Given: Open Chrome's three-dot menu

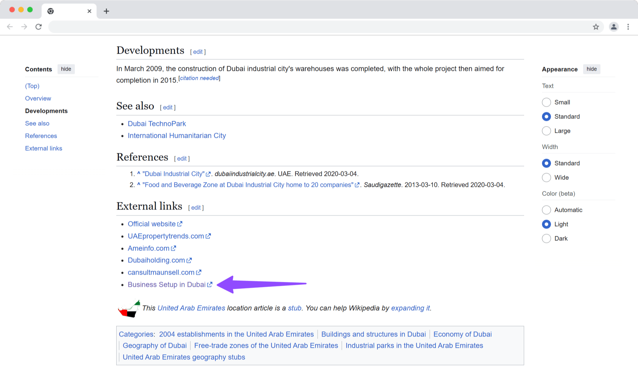Looking at the screenshot, I should click(628, 27).
